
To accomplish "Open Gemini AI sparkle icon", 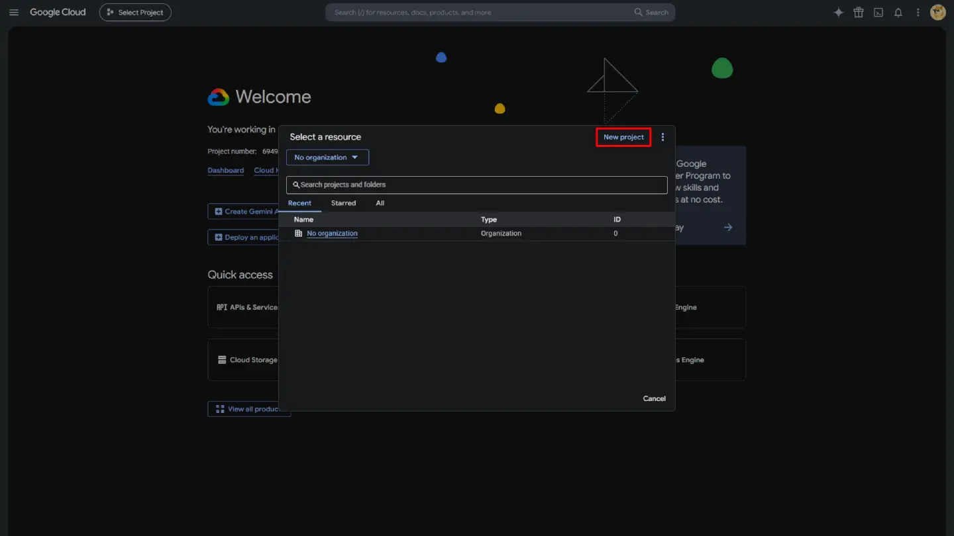I will 839,13.
